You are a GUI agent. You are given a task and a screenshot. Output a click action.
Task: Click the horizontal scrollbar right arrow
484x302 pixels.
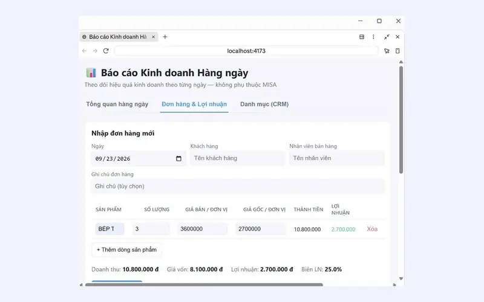[394, 284]
